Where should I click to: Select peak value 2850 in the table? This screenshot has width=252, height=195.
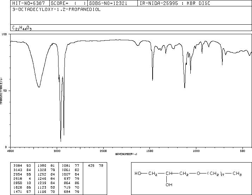tap(18, 183)
